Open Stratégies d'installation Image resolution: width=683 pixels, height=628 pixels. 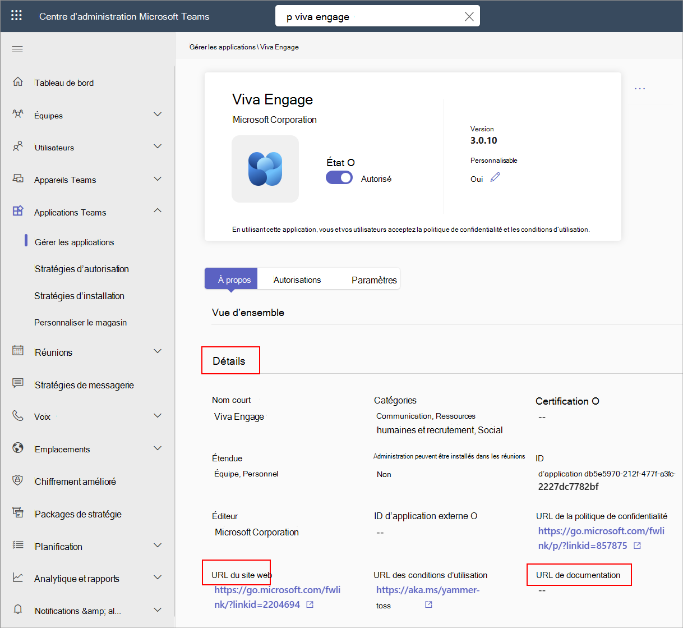(x=79, y=296)
